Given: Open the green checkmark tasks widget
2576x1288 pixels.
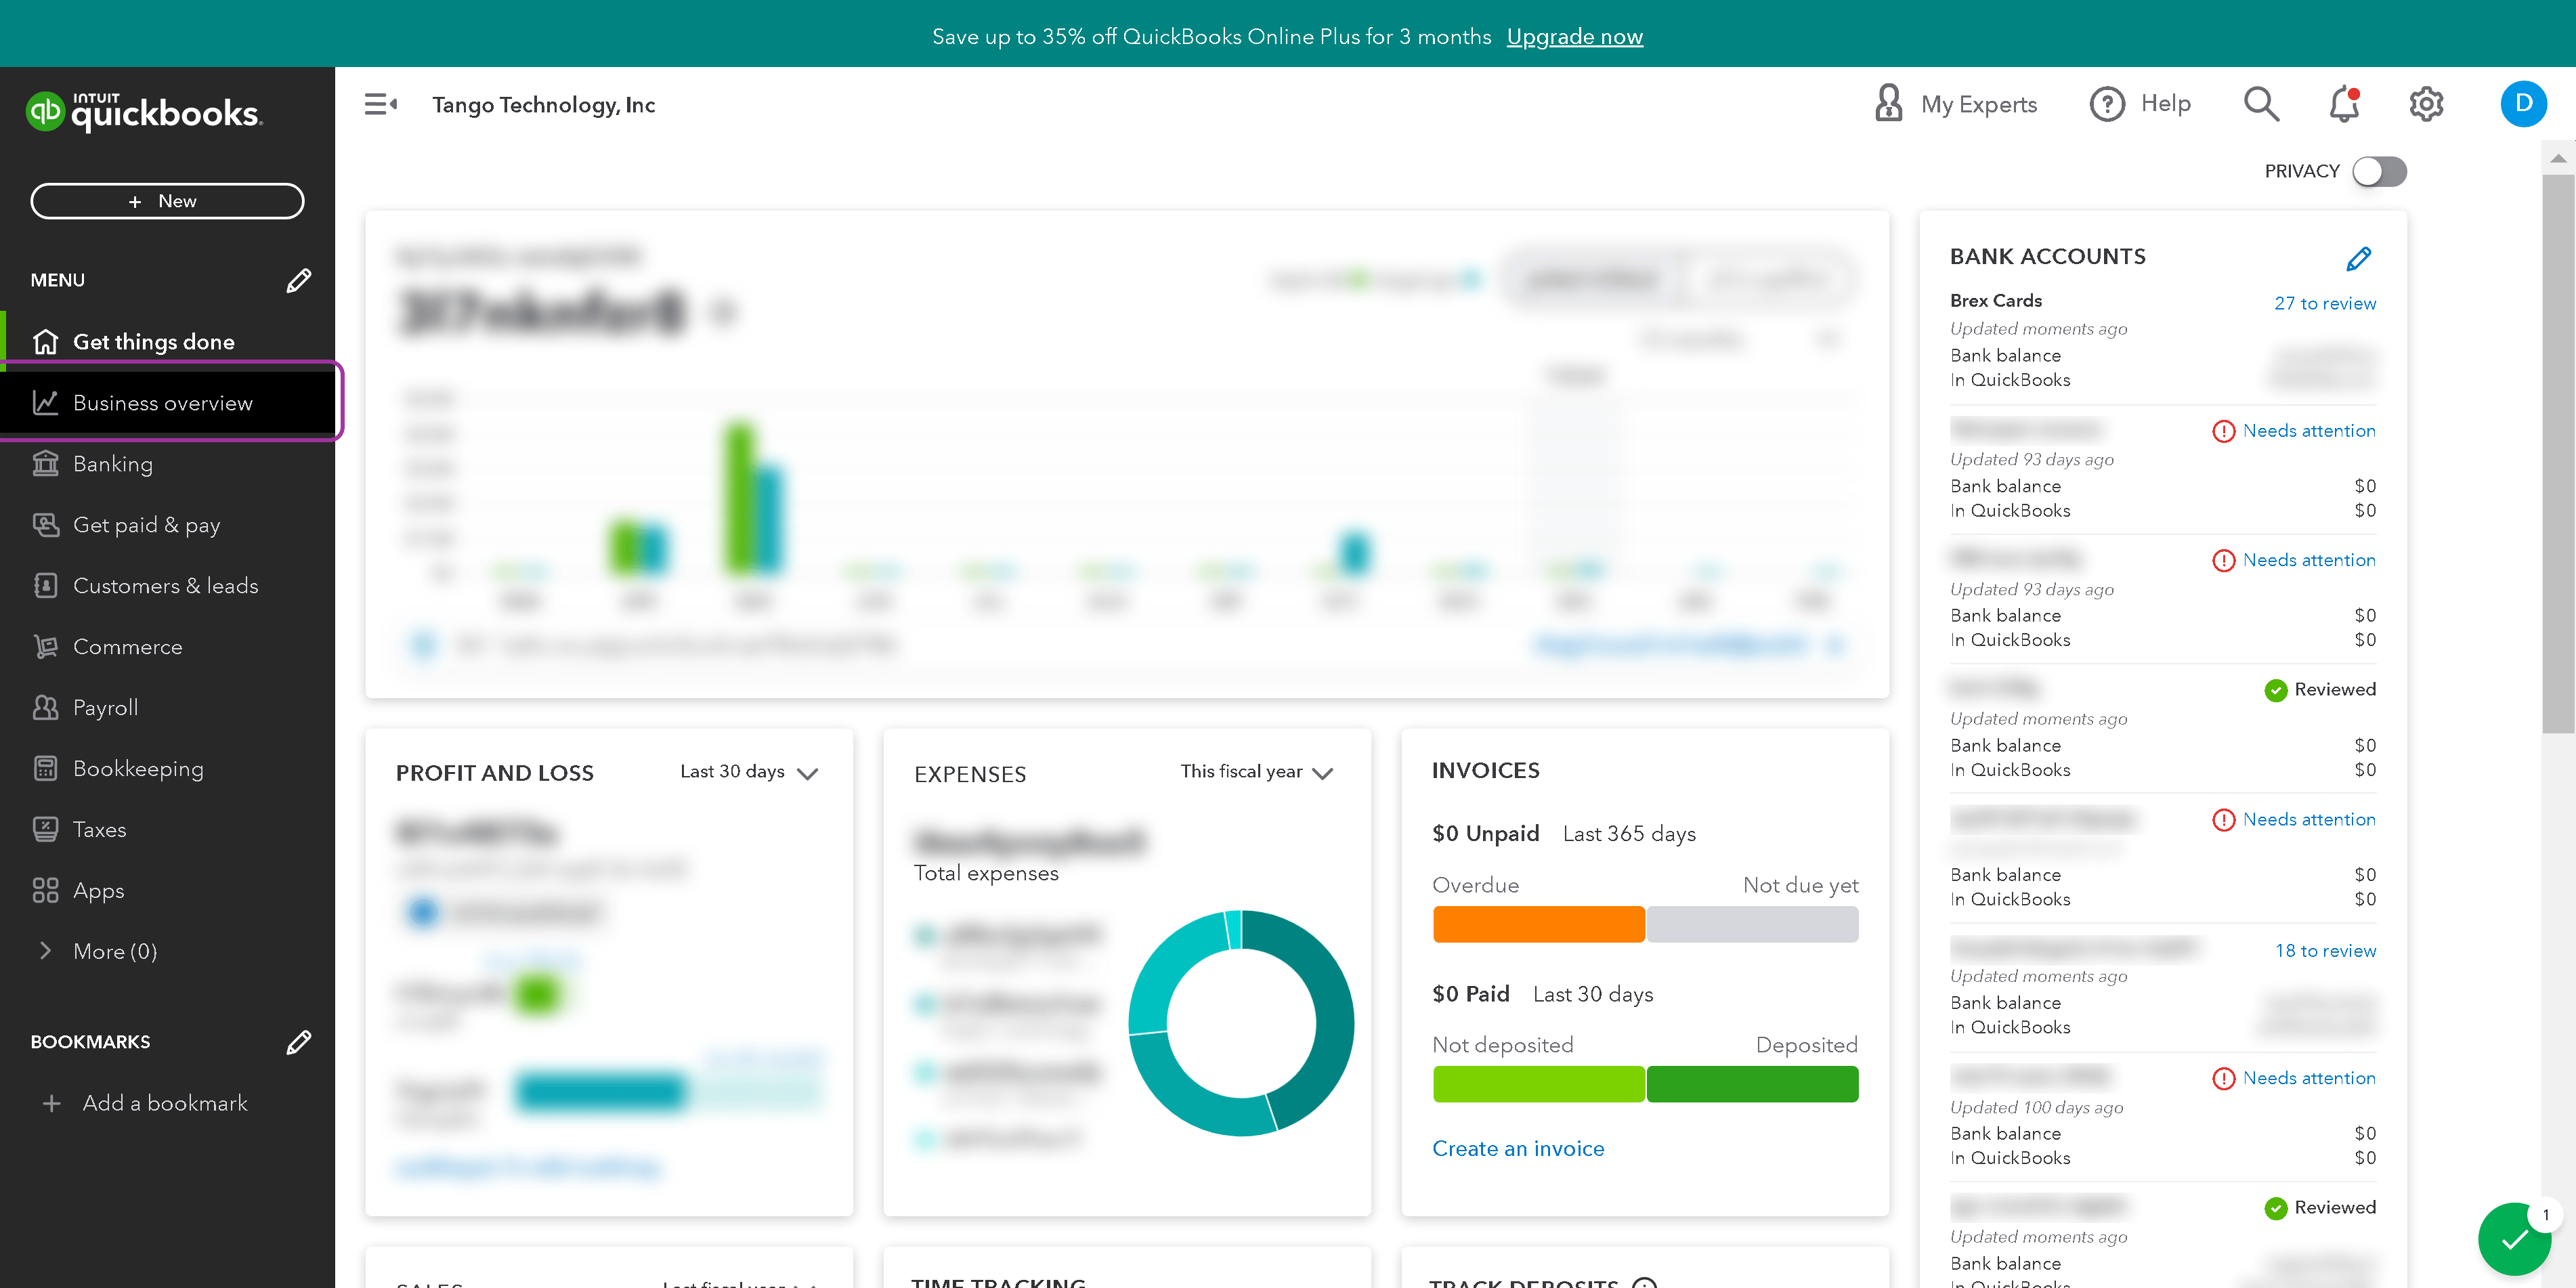Looking at the screenshot, I should click(2514, 1238).
